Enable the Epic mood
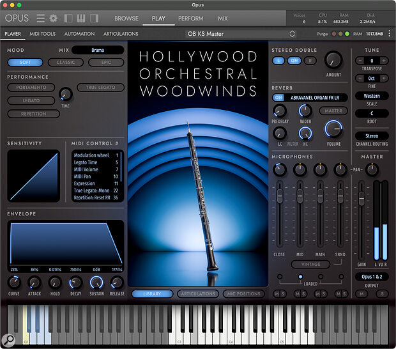 [106, 62]
